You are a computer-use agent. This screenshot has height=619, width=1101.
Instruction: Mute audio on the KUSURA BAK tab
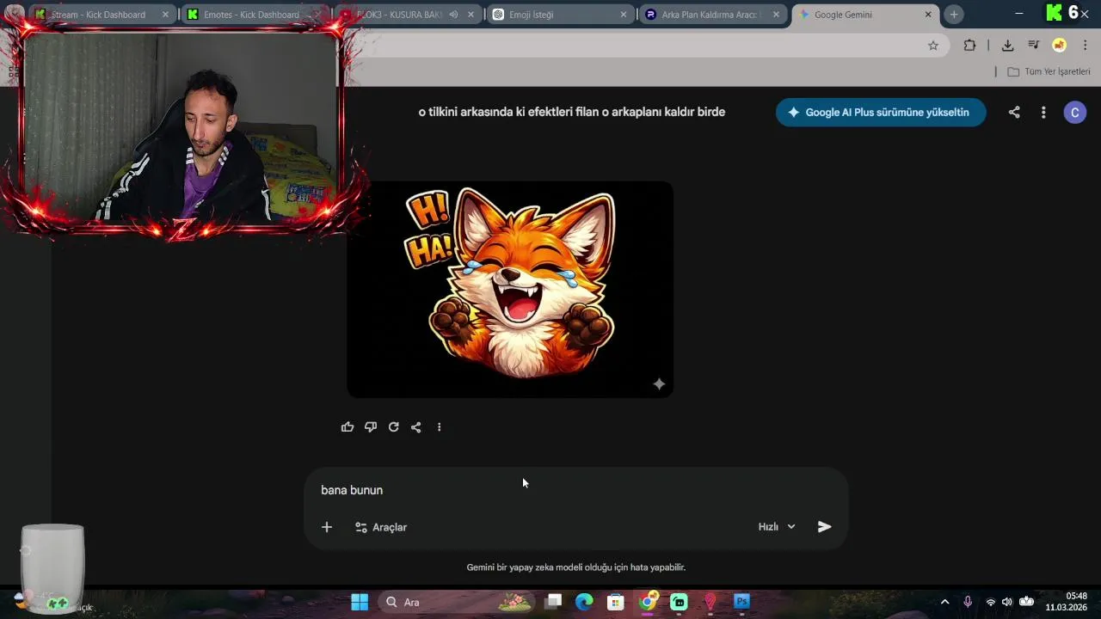pyautogui.click(x=453, y=15)
